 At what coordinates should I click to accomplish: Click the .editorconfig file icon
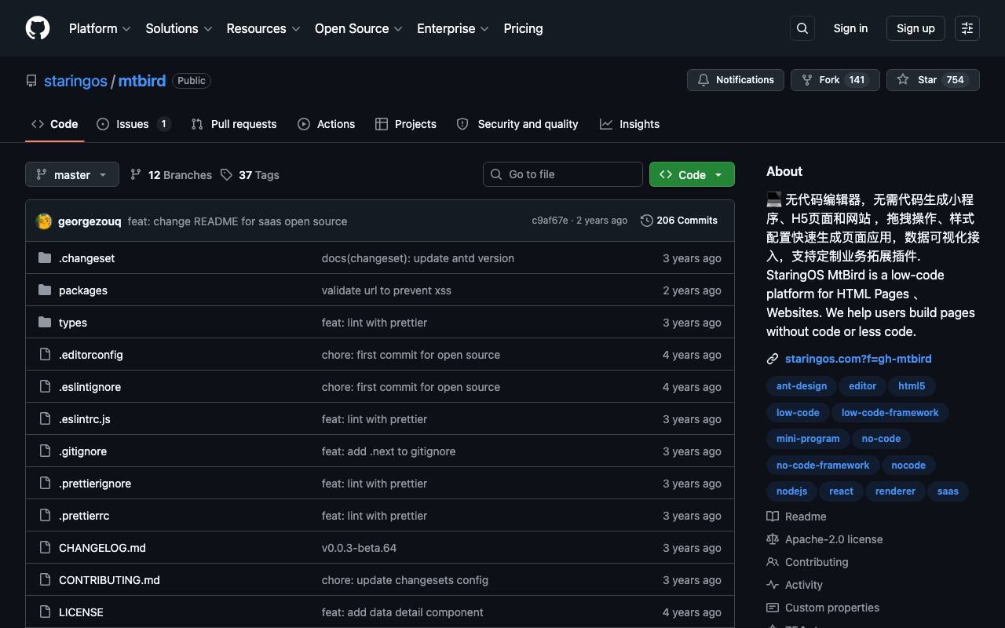[45, 355]
